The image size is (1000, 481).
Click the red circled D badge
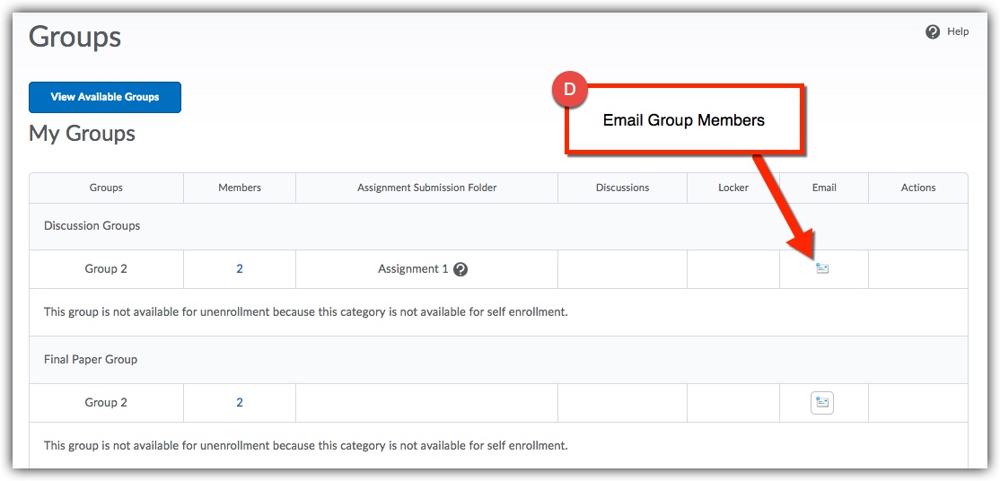coord(569,91)
